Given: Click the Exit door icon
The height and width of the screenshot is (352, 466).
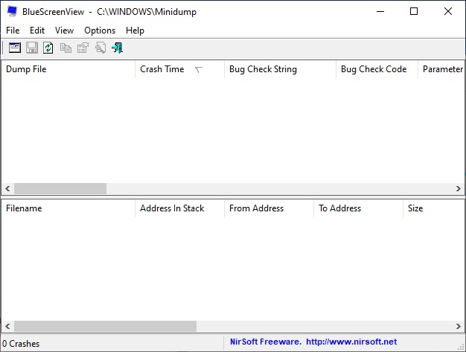Looking at the screenshot, I should (118, 48).
